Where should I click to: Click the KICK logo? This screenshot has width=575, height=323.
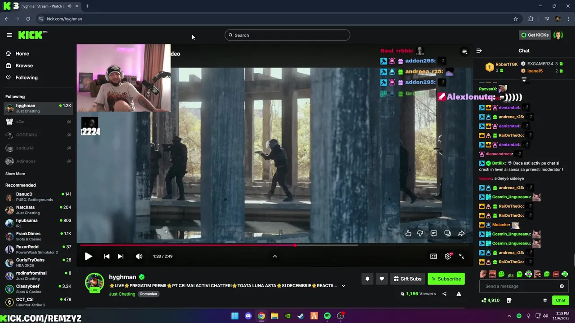click(x=33, y=35)
